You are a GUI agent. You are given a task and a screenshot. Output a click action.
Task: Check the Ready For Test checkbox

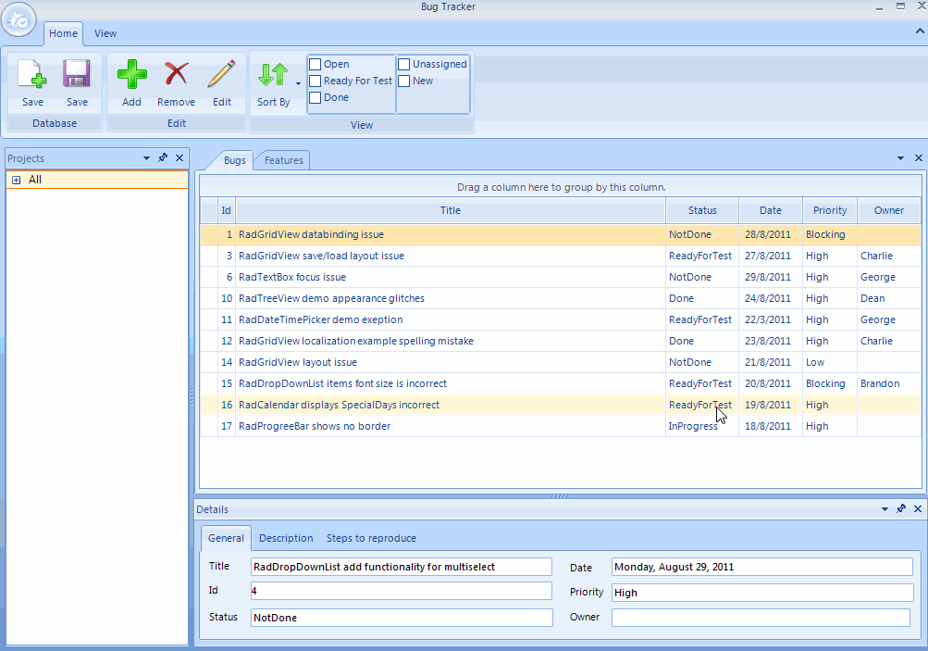click(316, 81)
